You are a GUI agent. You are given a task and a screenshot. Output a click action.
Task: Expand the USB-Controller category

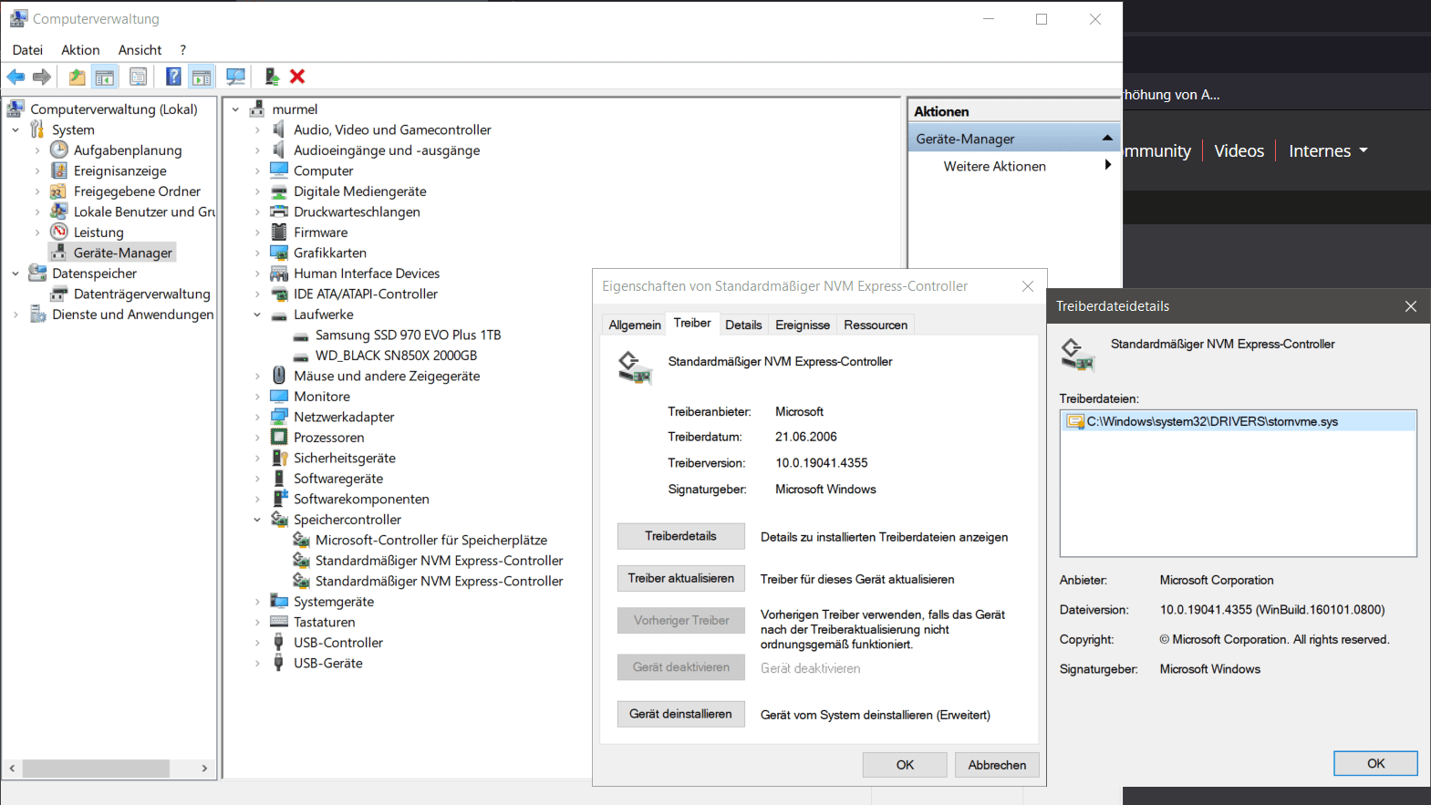click(257, 643)
